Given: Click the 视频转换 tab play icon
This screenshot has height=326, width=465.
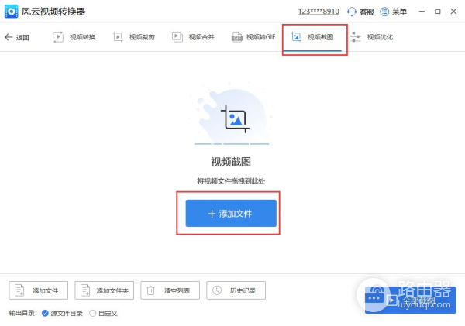Looking at the screenshot, I should 58,37.
